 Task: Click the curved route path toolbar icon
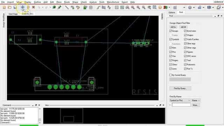coord(98,7)
